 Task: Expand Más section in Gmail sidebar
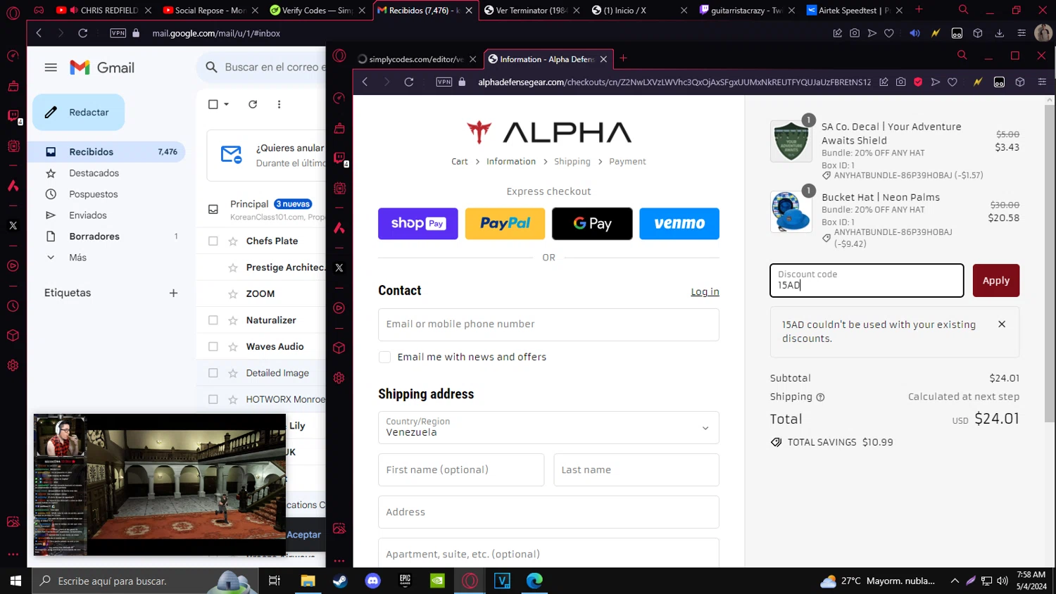point(77,258)
